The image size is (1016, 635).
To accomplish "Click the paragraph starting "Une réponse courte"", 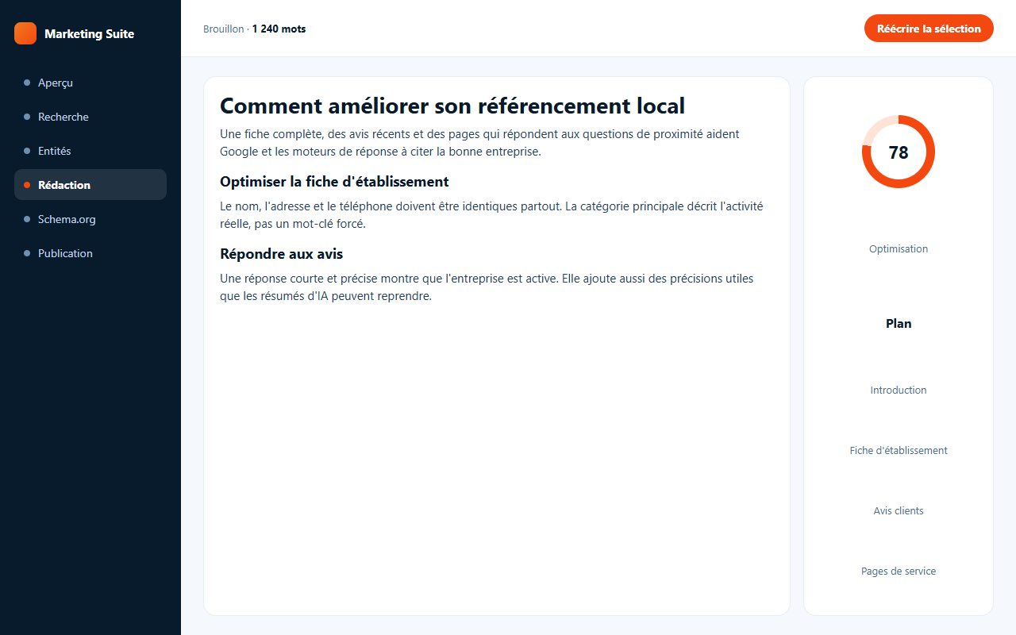I will (x=487, y=287).
